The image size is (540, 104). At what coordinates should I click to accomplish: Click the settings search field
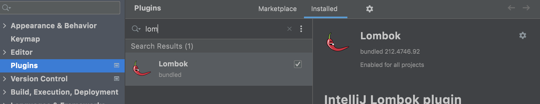60,8
